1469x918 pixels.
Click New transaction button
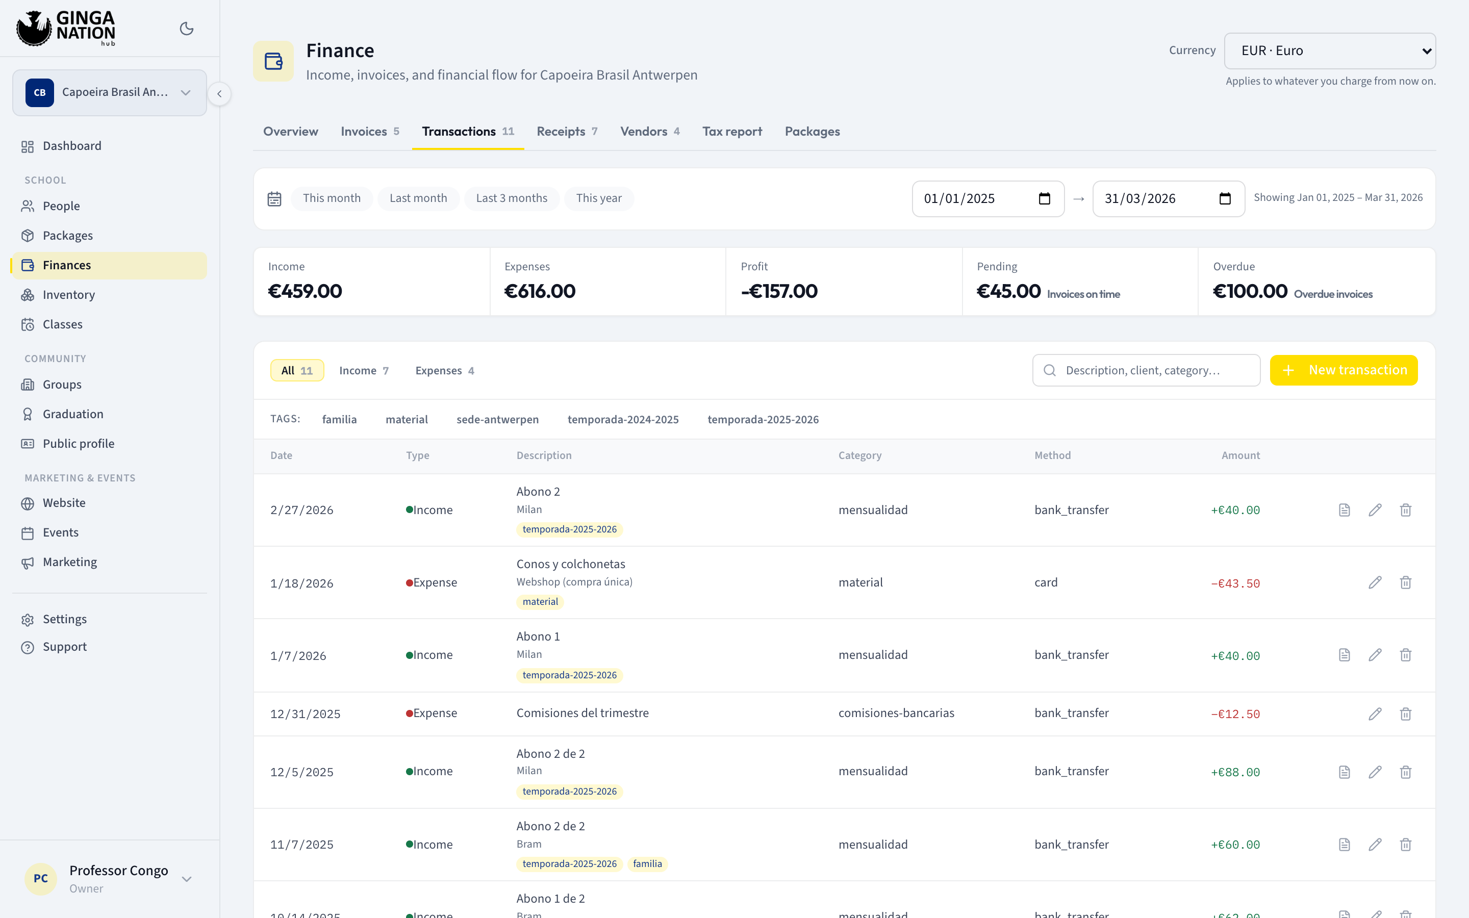click(1344, 370)
